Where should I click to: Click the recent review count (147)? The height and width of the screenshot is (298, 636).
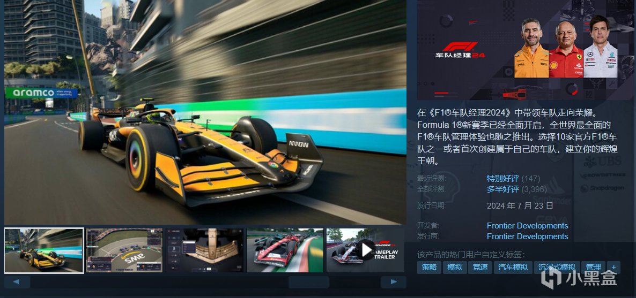531,178
